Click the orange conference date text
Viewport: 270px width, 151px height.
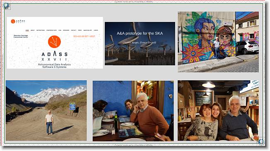pyautogui.click(x=84, y=36)
